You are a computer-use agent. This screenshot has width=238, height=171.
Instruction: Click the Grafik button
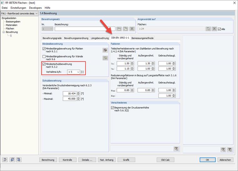pyautogui.click(x=126, y=160)
